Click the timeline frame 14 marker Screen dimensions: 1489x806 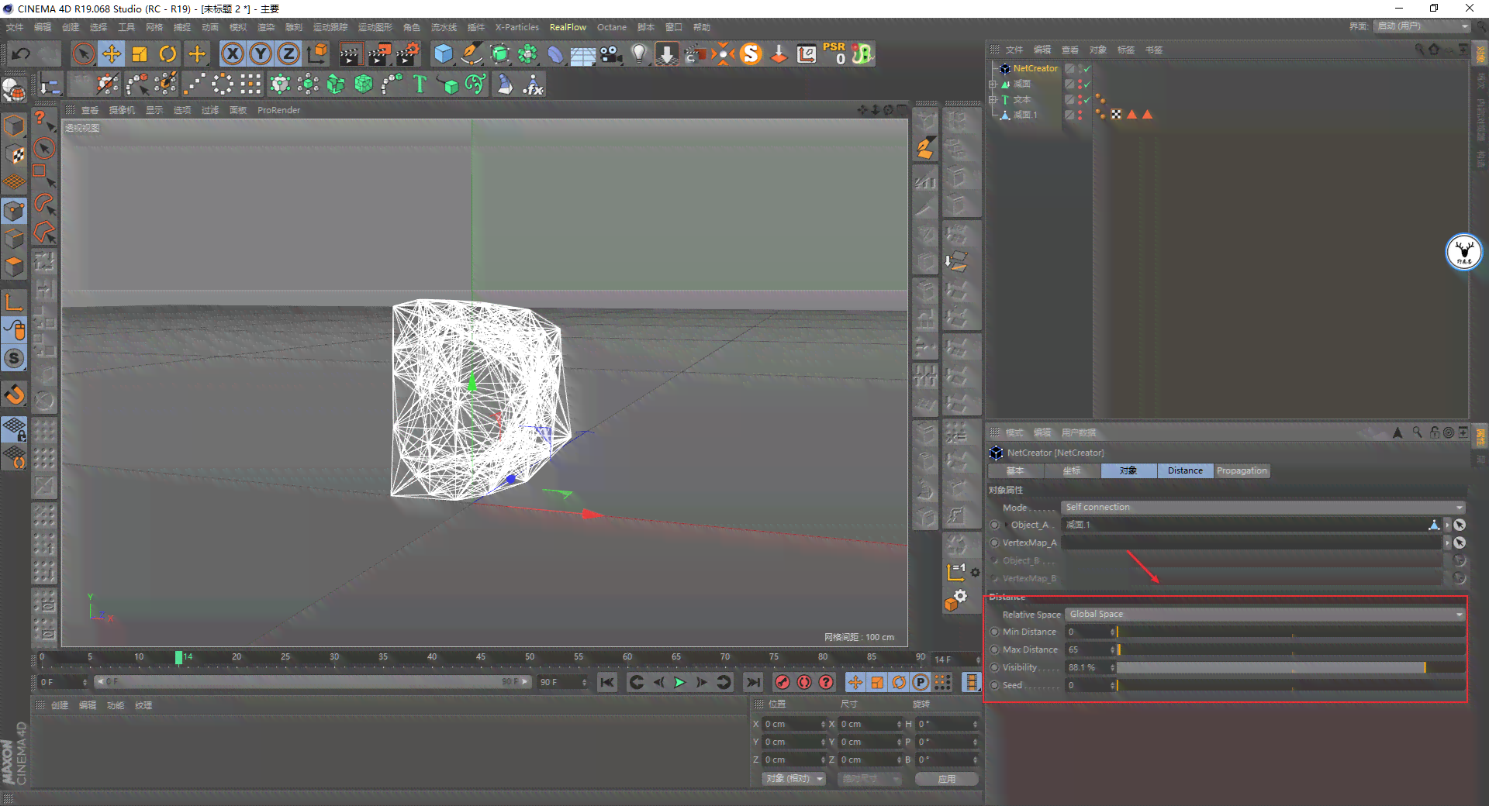click(179, 657)
